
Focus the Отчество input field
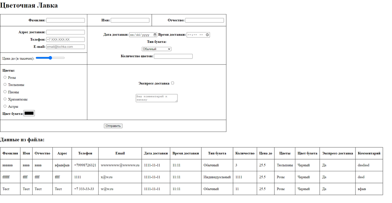coord(204,20)
